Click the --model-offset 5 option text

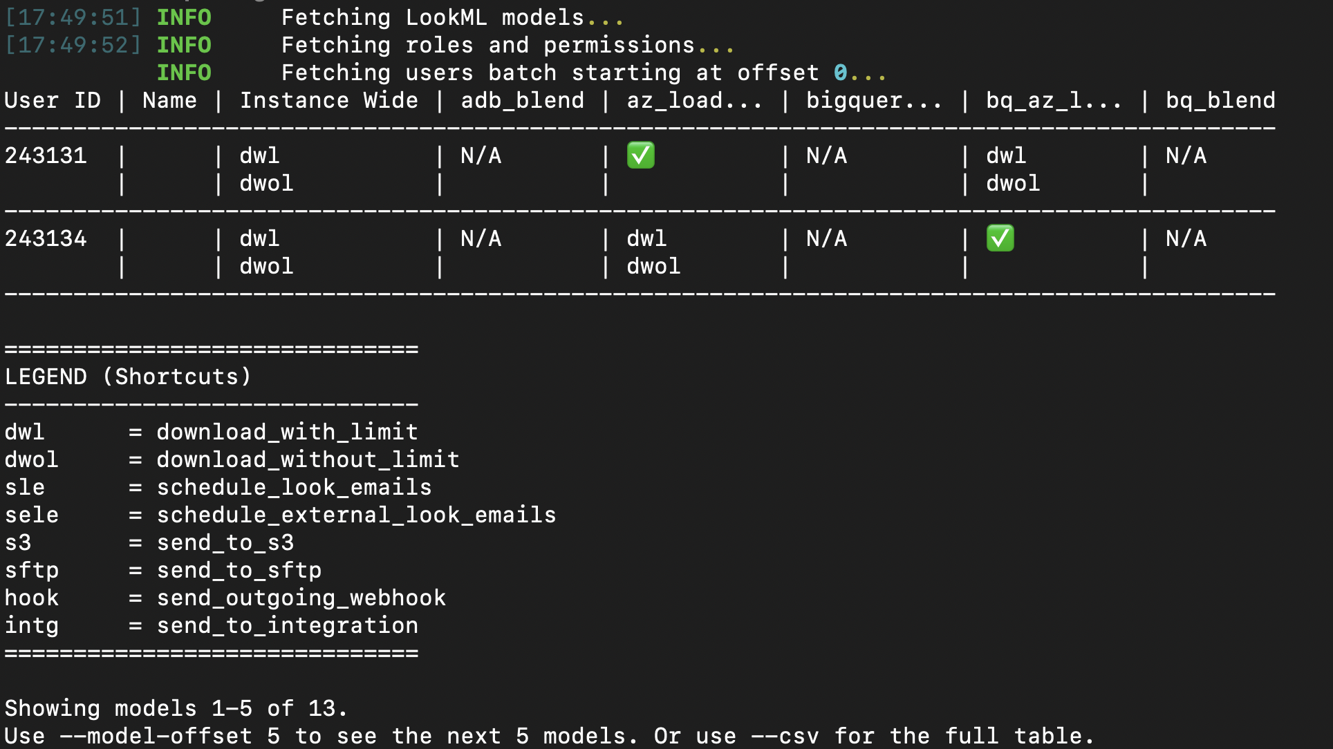click(x=169, y=736)
